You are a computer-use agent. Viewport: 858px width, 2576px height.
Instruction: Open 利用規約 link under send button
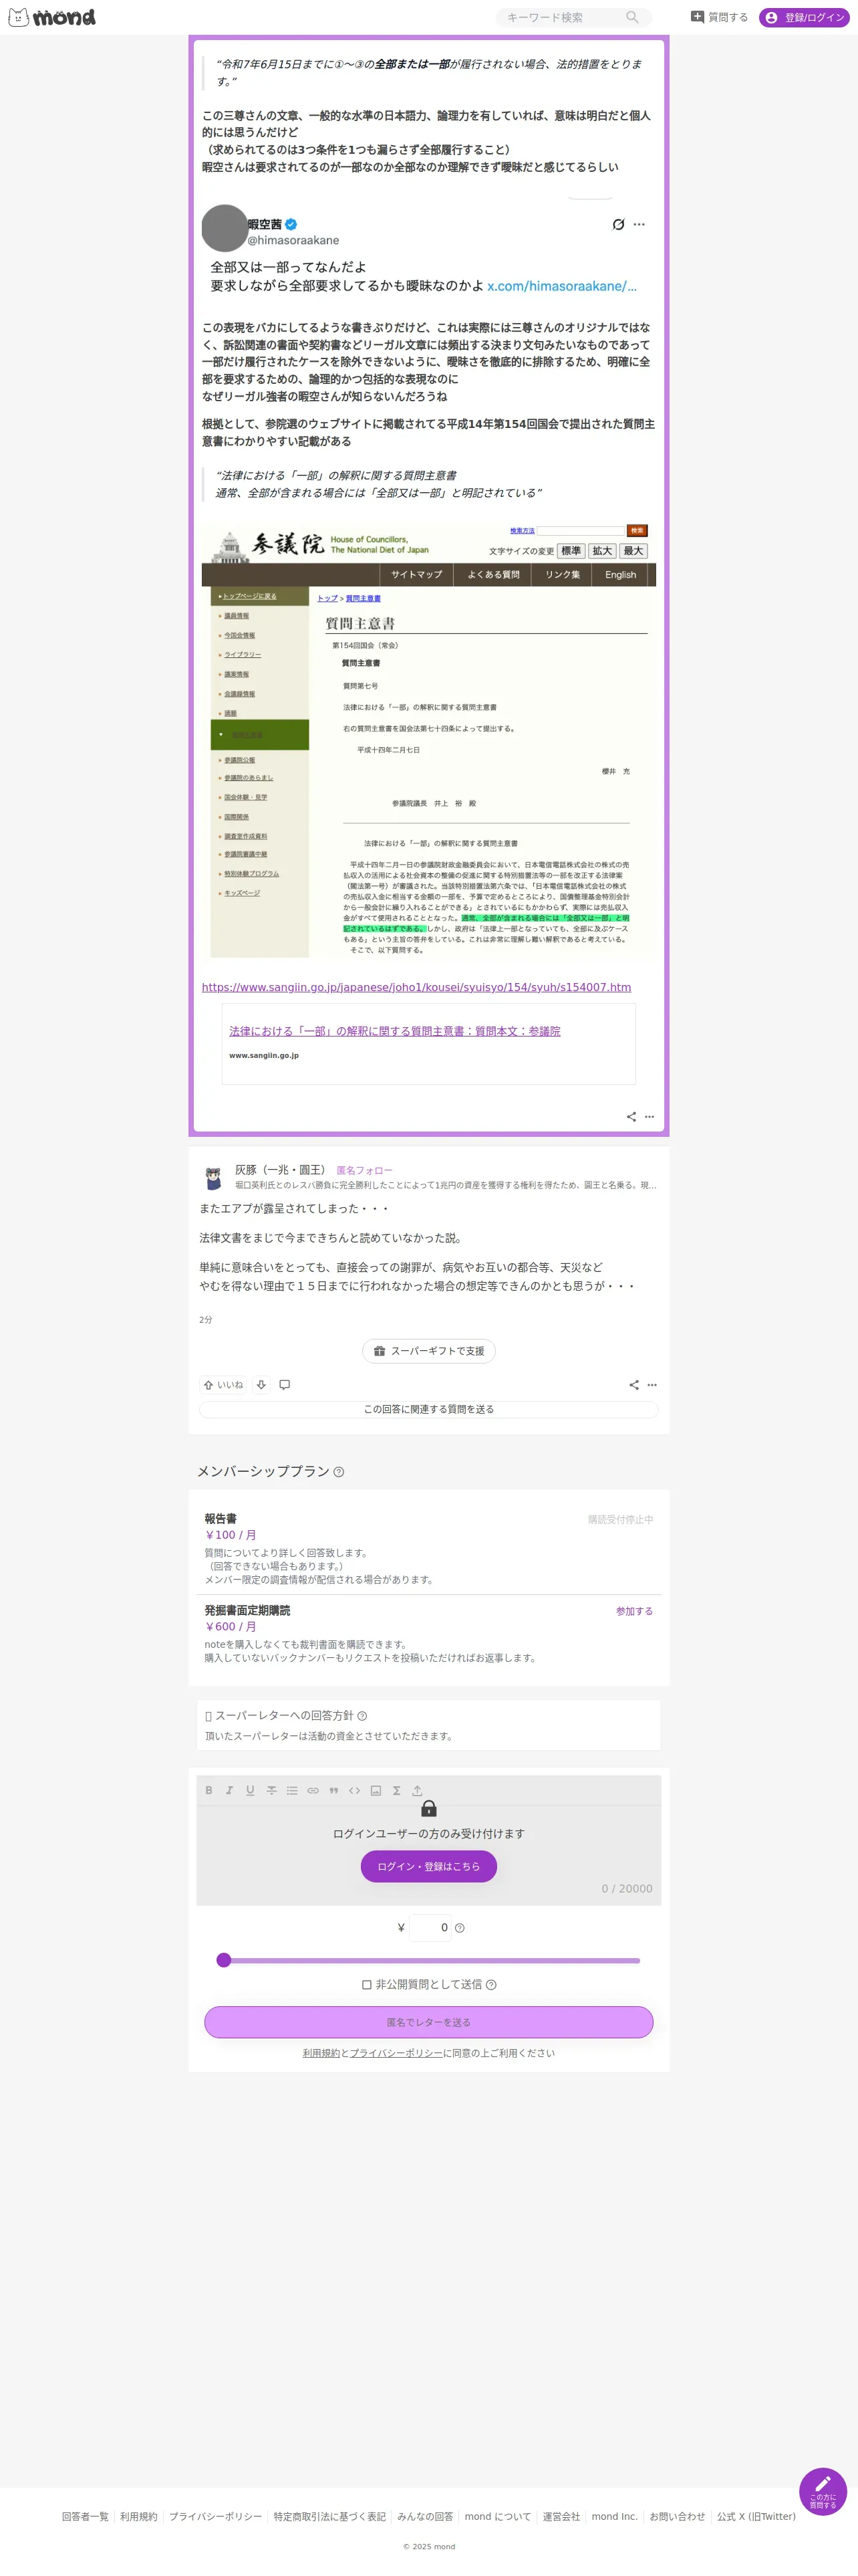(x=321, y=2053)
